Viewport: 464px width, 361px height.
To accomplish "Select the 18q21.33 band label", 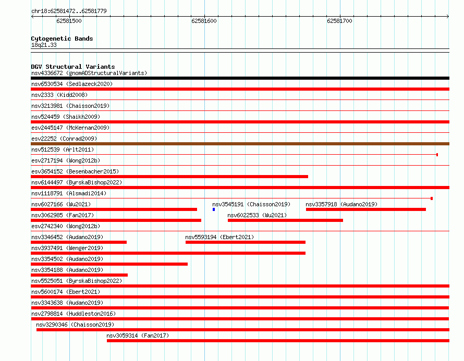I will point(44,45).
